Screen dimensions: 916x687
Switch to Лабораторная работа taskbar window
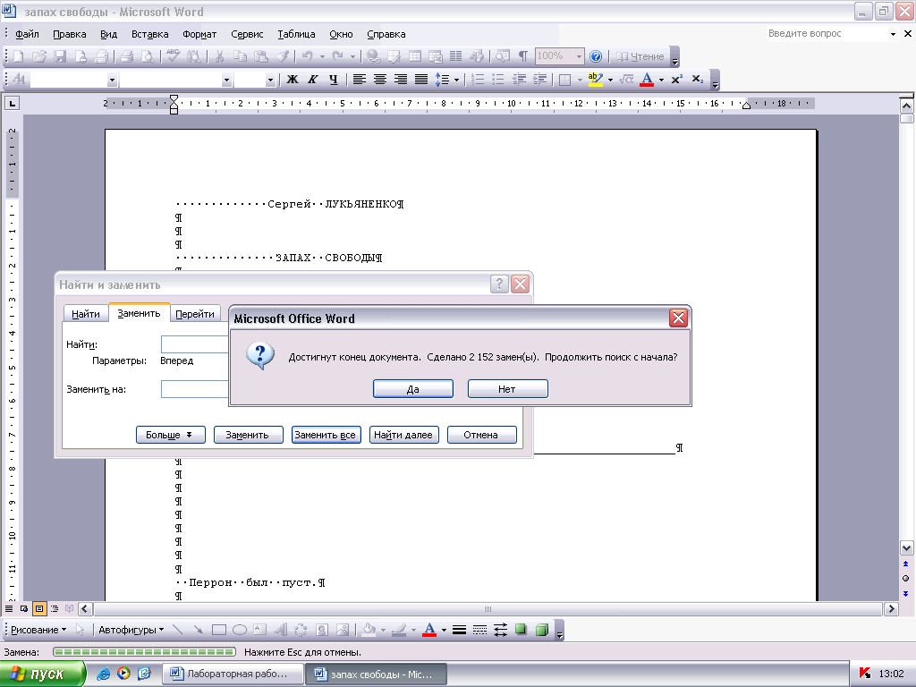pyautogui.click(x=232, y=674)
